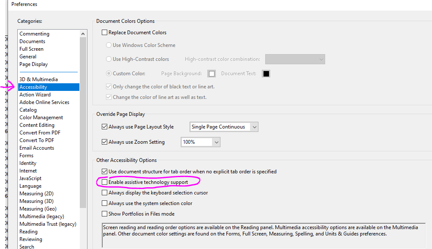Enable assistive technology support
Viewport: 432px width, 249px height.
click(x=104, y=182)
